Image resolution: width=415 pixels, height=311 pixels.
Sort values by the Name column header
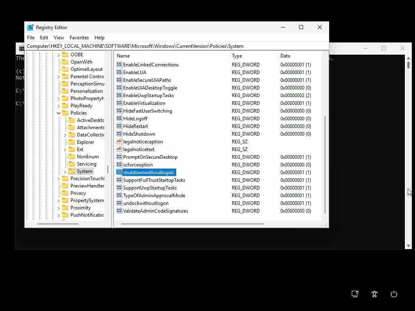(x=172, y=56)
